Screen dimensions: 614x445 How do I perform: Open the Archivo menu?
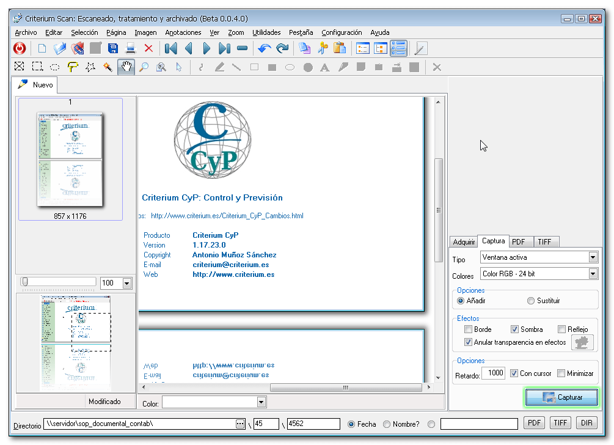pyautogui.click(x=26, y=32)
